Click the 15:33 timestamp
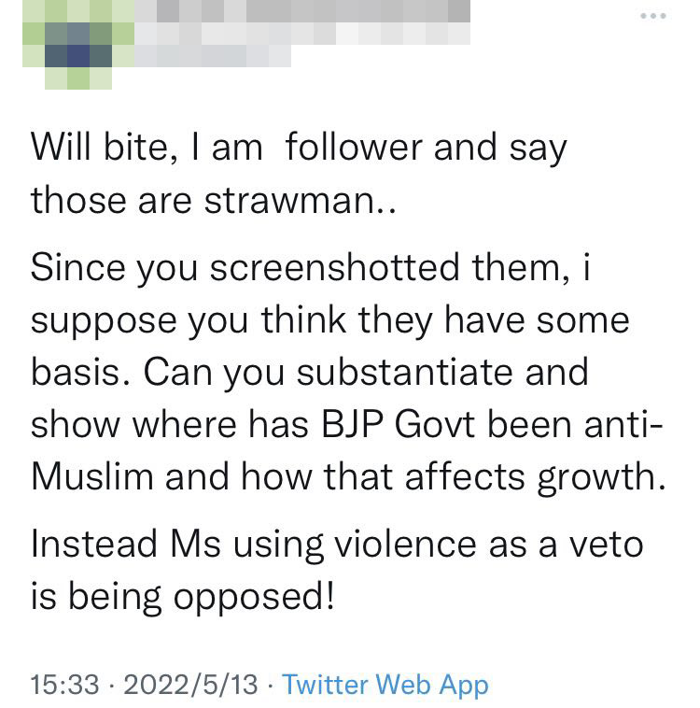700x708 pixels. tap(64, 685)
